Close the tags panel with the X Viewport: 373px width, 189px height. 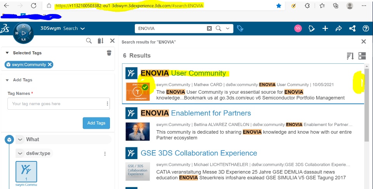point(112,41)
